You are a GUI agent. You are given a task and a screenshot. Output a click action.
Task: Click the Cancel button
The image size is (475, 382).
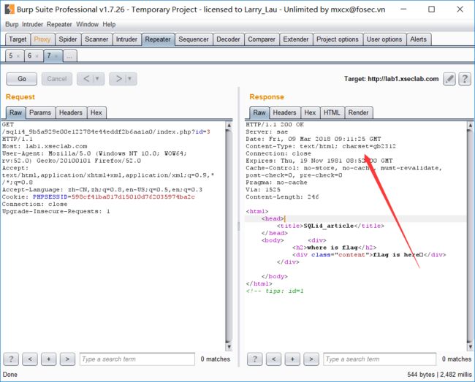coord(57,79)
